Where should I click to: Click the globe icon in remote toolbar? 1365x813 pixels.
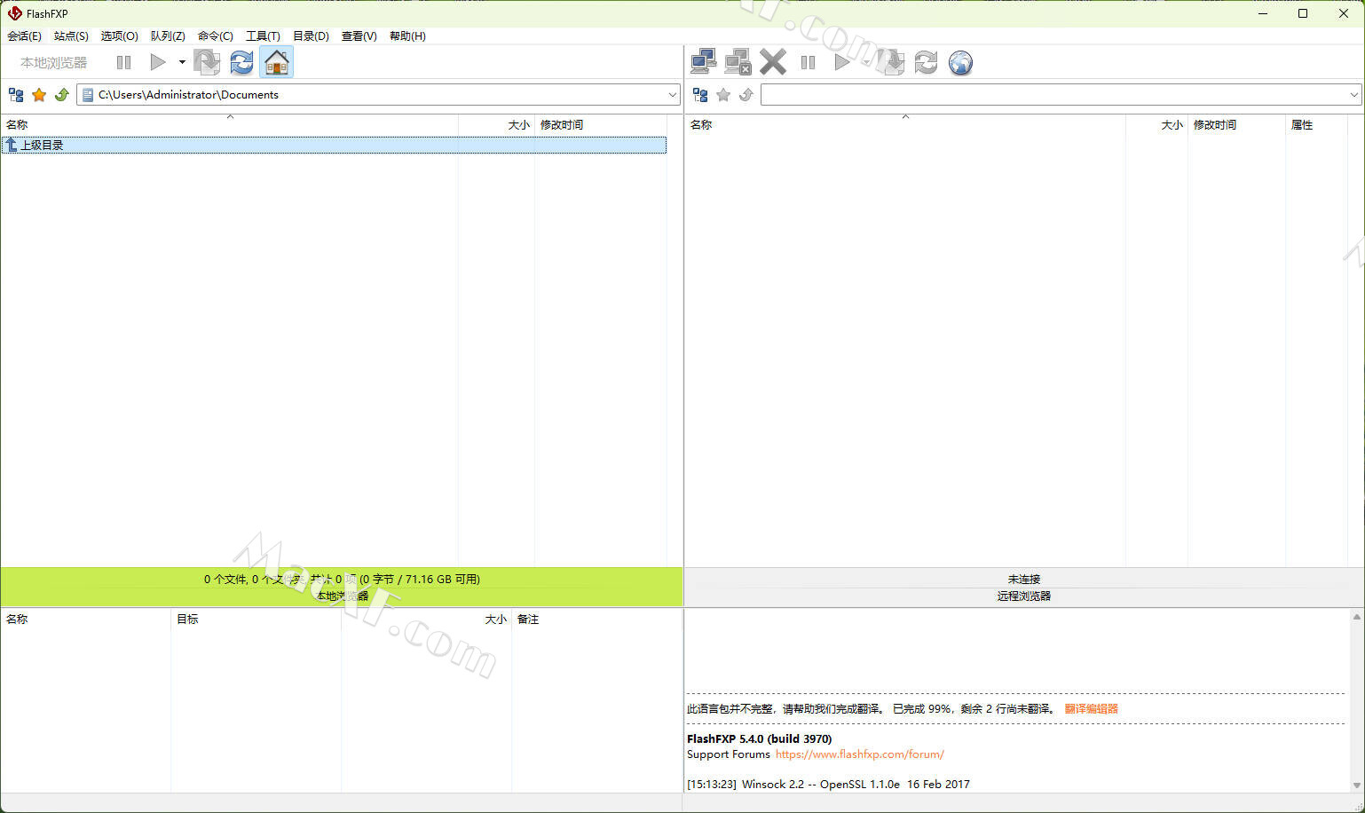[960, 62]
